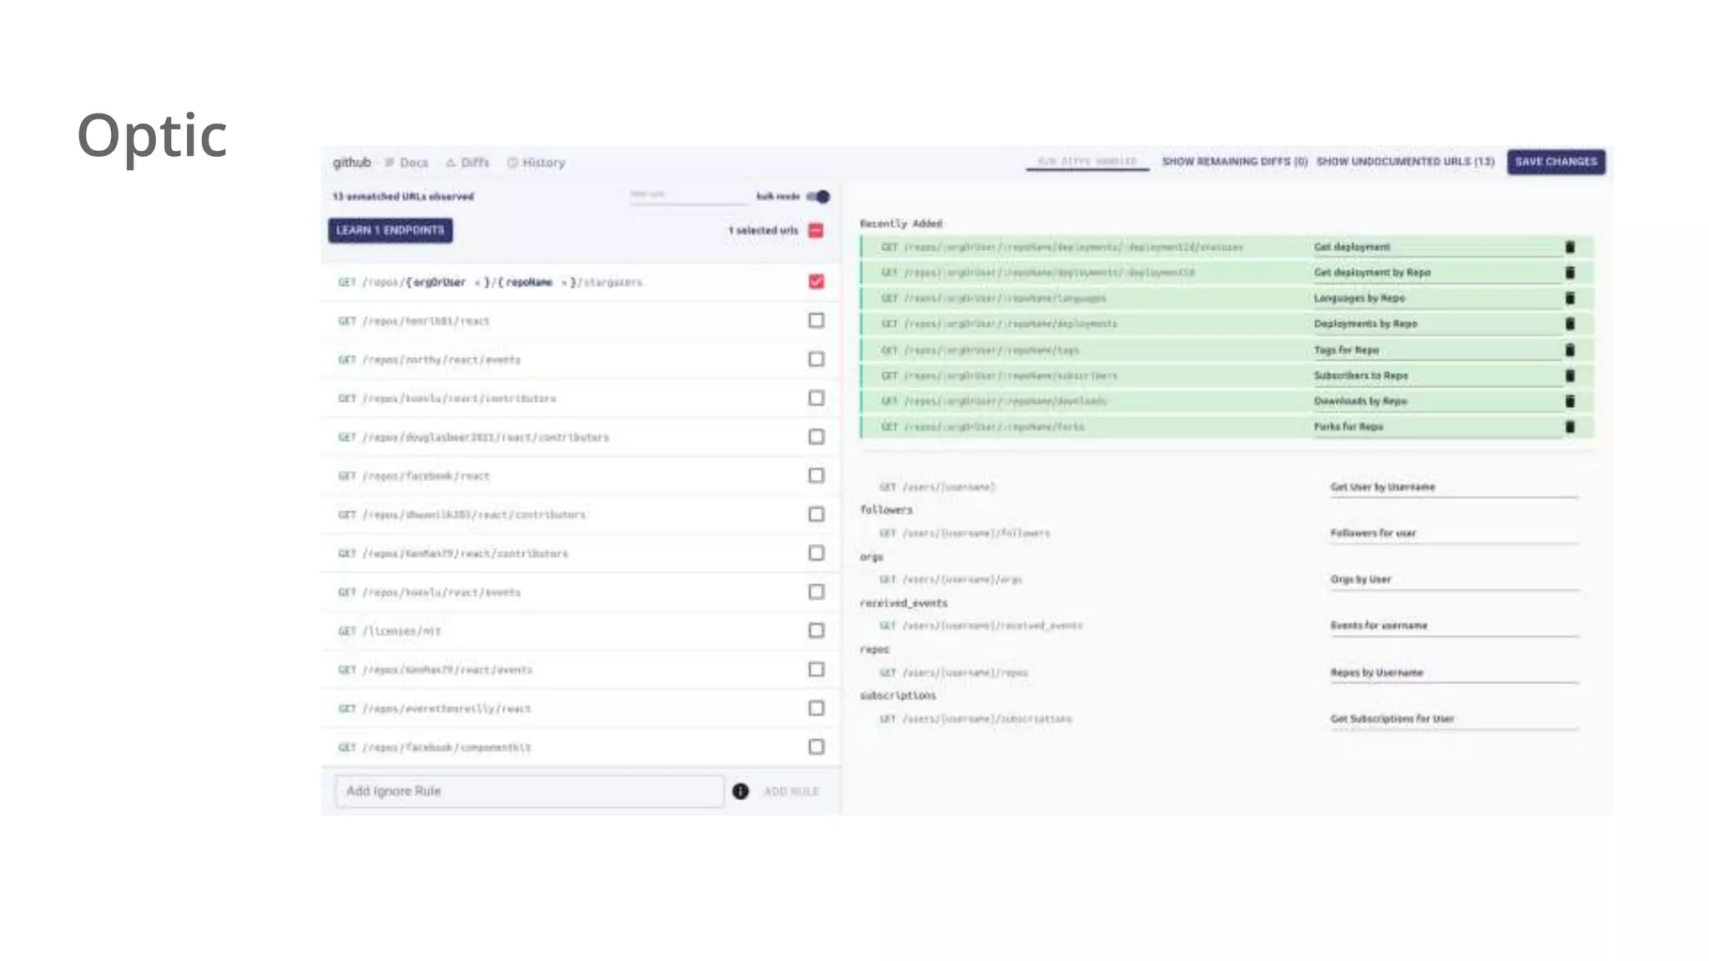Image resolution: width=1709 pixels, height=961 pixels.
Task: Toggle the bulk mode switch
Action: pos(819,196)
